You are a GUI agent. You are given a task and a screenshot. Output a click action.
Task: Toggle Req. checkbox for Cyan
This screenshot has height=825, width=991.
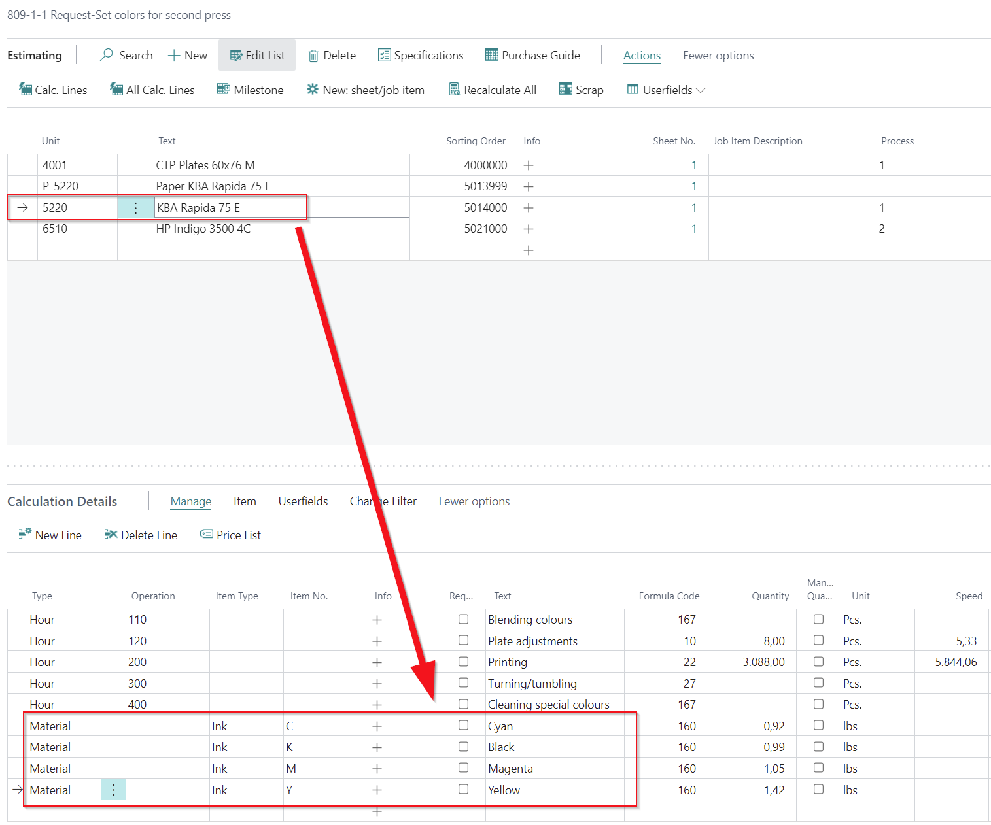pos(463,725)
